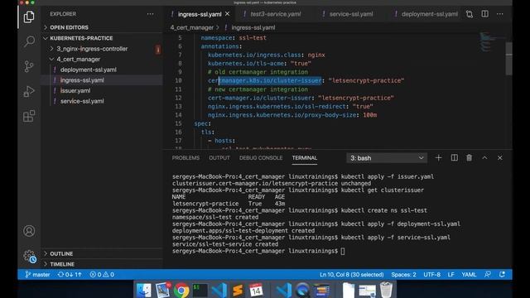The width and height of the screenshot is (530, 298).
Task: Click the ssl-redirect annotation on line 13
Action: tap(277, 107)
